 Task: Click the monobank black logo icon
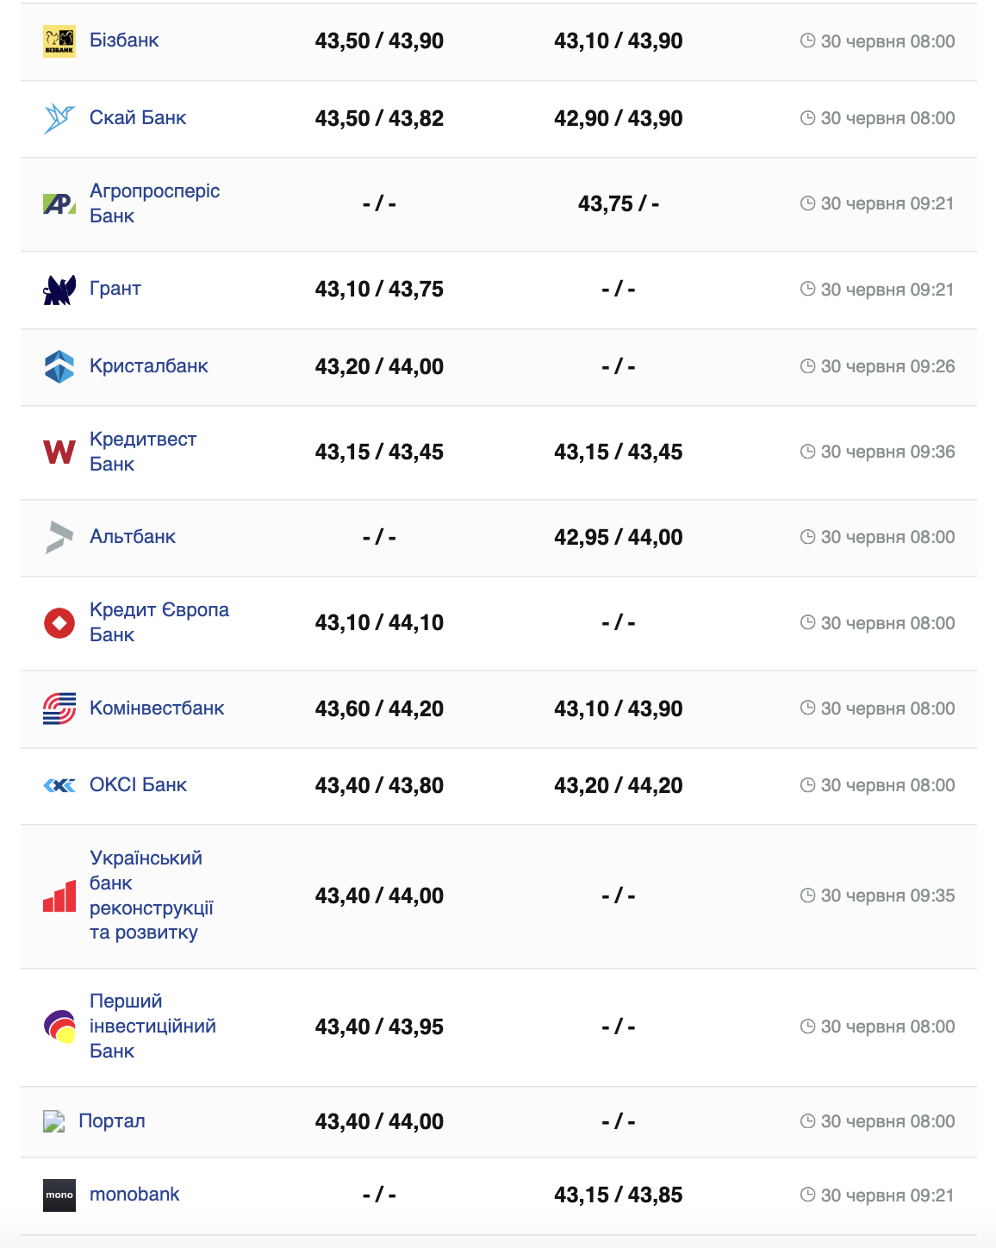point(59,1195)
